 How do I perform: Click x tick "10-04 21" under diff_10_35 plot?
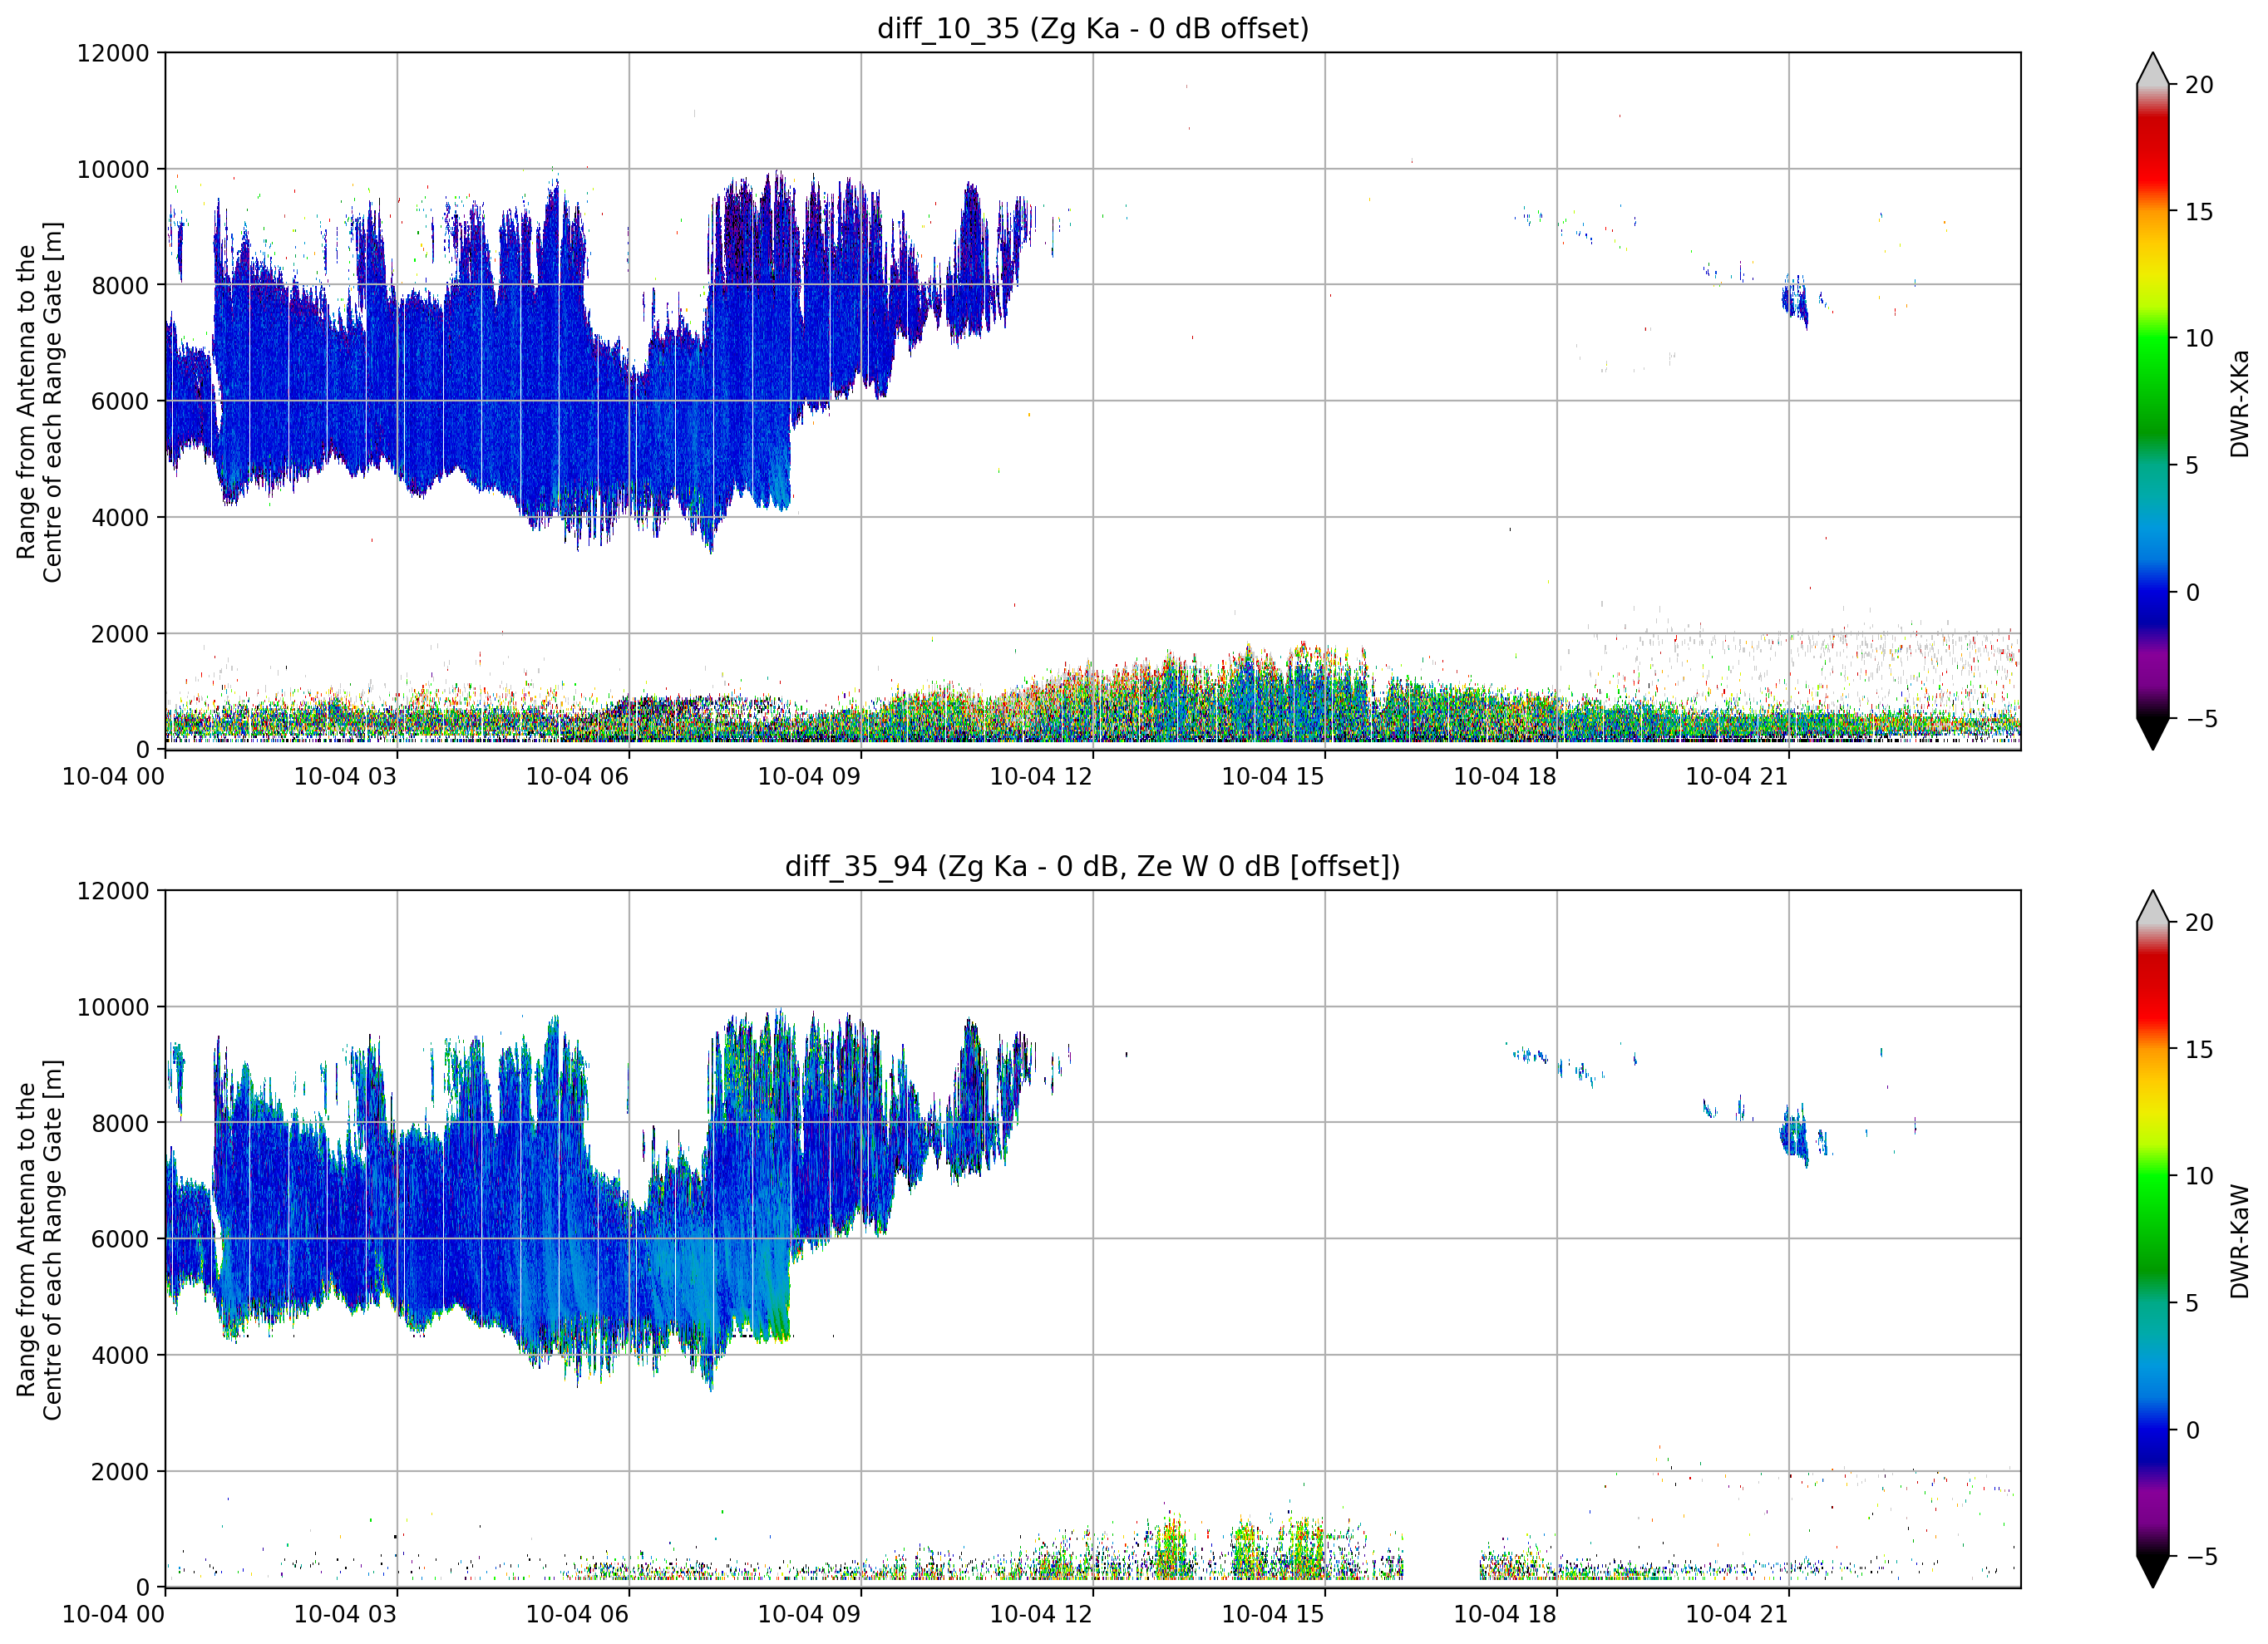1737,777
